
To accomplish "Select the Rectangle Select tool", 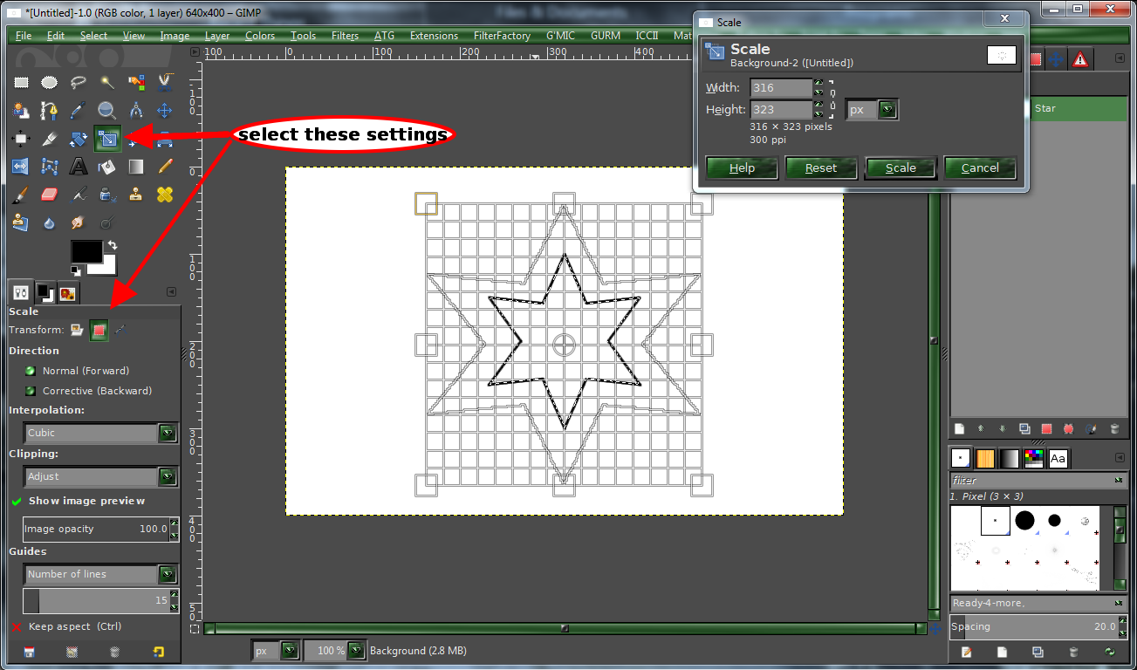I will tap(22, 82).
